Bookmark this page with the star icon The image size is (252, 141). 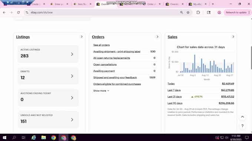[188, 12]
